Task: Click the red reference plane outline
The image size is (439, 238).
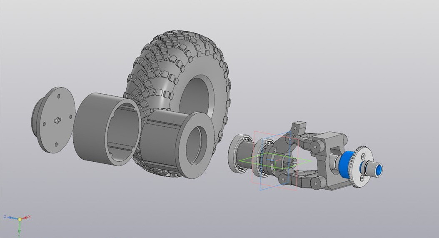Action: pos(276,160)
